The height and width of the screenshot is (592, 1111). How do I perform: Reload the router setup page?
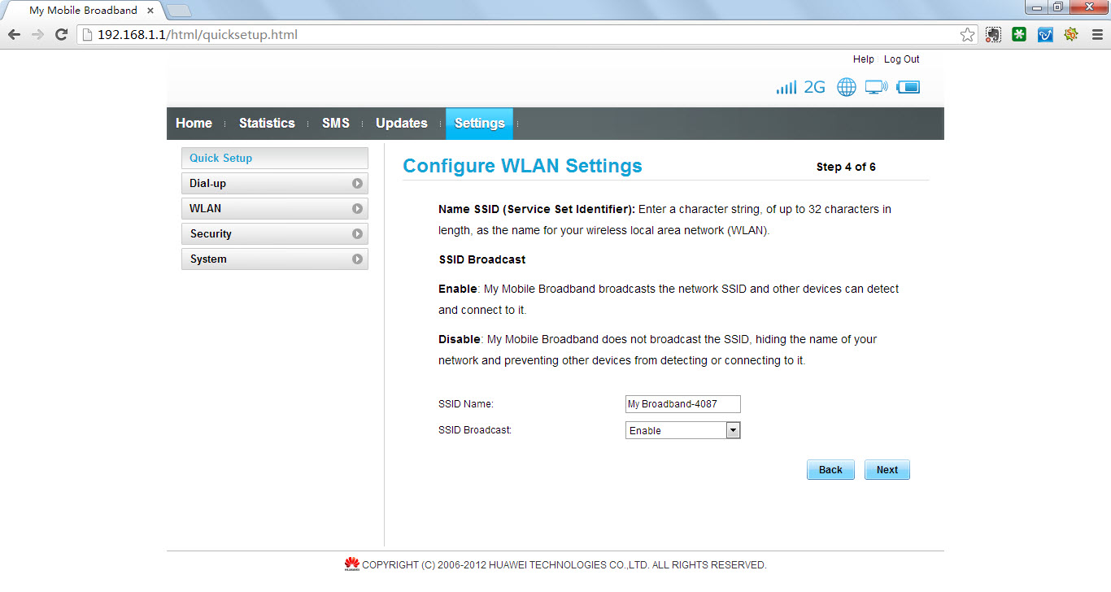point(61,35)
